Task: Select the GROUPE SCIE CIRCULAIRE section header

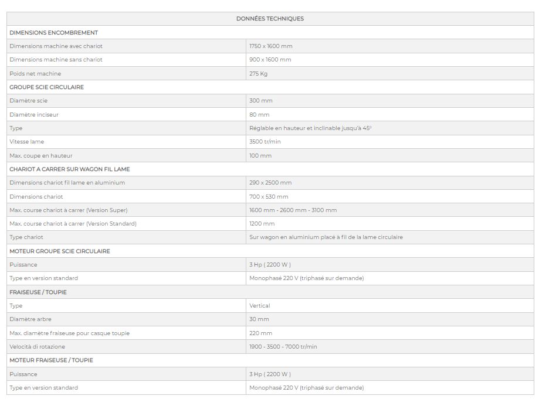Action: tap(47, 87)
